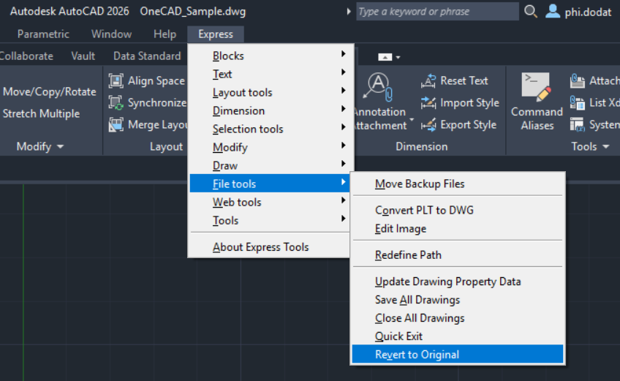The height and width of the screenshot is (381, 620).
Task: Choose Save All Drawings
Action: pos(458,300)
